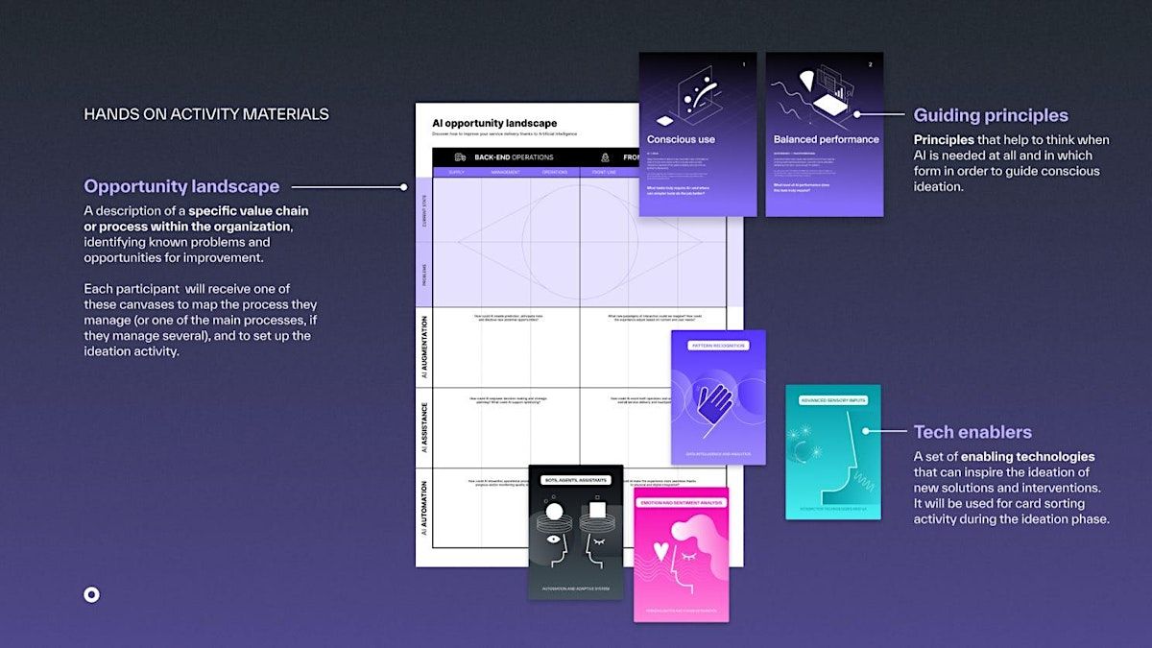Select the Management column header
Image resolution: width=1152 pixels, height=648 pixels.
pos(506,173)
